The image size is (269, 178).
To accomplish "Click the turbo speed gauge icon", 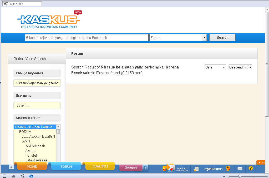I will click(x=31, y=176).
